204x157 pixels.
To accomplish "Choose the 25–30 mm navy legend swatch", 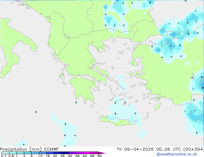I will point(65,153).
